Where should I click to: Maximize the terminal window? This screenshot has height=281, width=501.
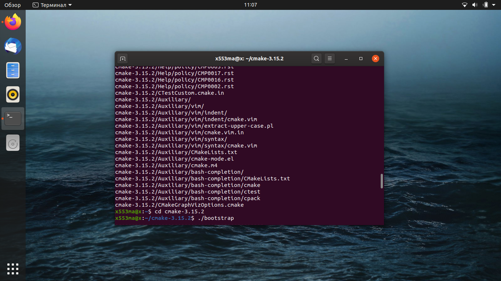click(x=361, y=59)
